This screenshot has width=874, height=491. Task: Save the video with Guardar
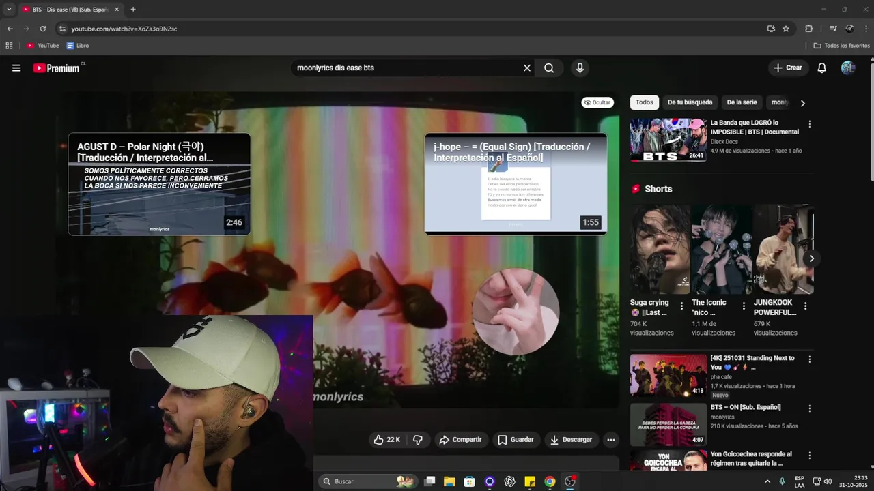click(x=516, y=440)
